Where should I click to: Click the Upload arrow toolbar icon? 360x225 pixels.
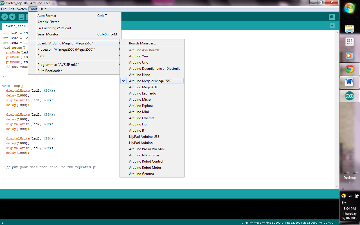tap(12, 17)
